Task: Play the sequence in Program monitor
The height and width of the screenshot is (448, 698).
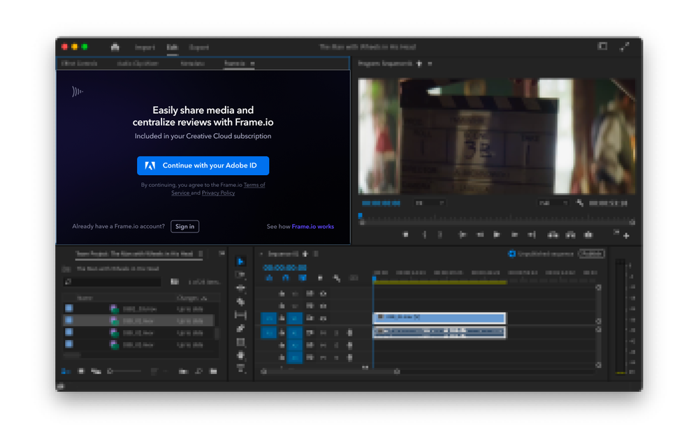Action: 497,234
